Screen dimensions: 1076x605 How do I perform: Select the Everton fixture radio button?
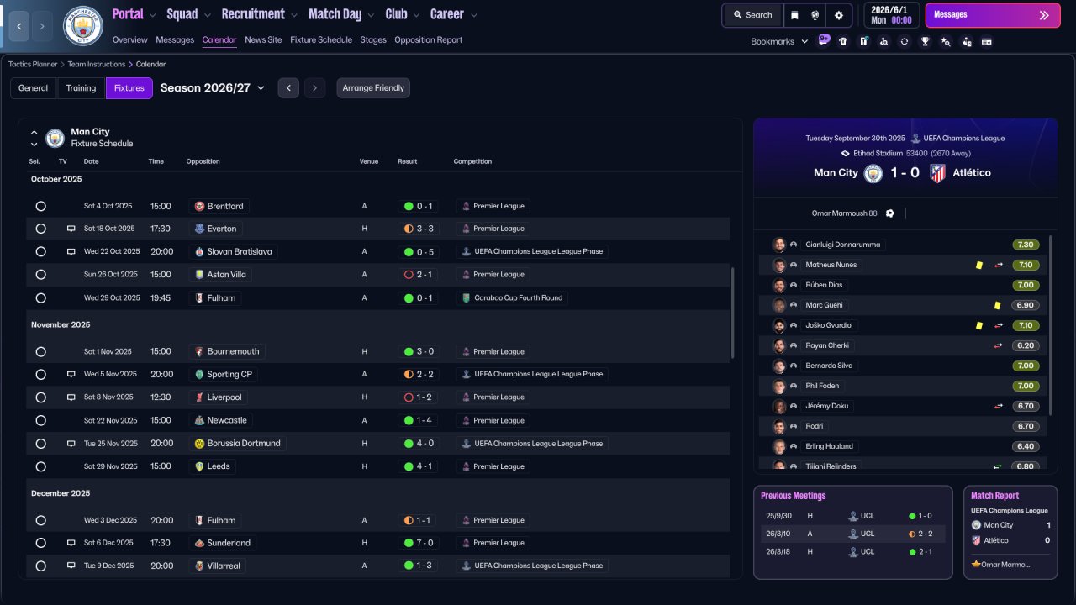(x=40, y=229)
